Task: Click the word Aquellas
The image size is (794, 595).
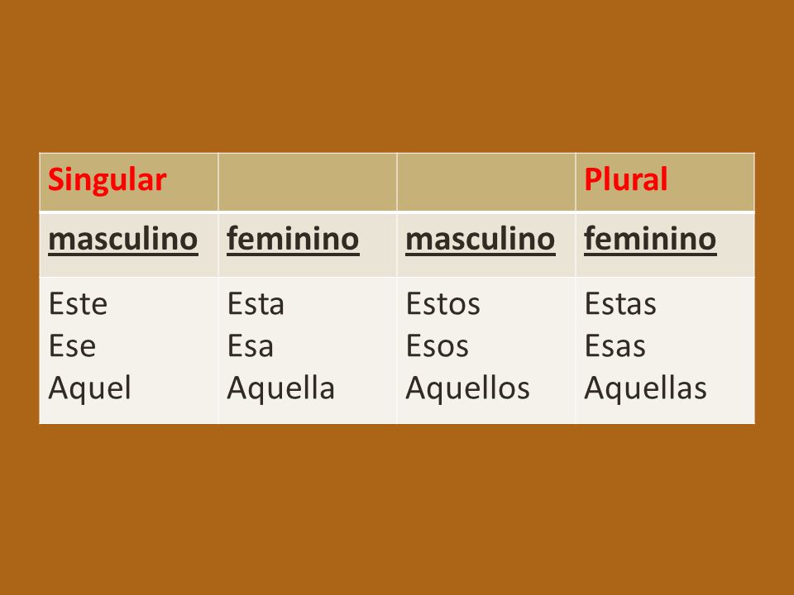Action: (x=645, y=388)
